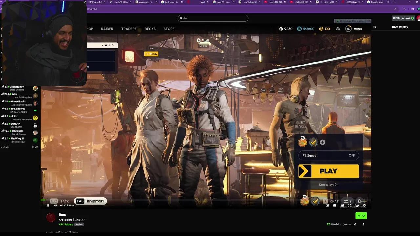This screenshot has width=420, height=236.
Task: Click the left arrow on card carousel
Action: [x=103, y=45]
